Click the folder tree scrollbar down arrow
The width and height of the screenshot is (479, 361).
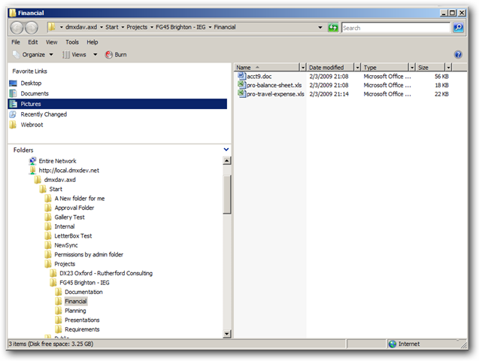(x=226, y=334)
